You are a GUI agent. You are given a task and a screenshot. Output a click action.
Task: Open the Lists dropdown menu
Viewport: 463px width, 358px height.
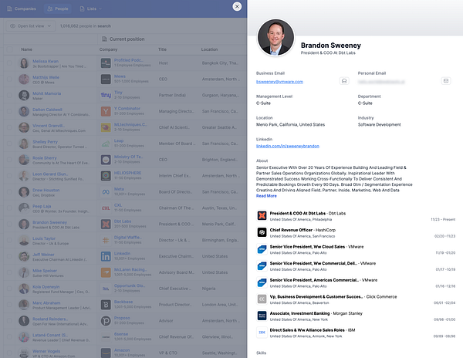[x=90, y=8]
